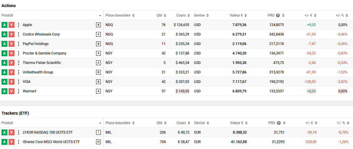Open the Thermo Fisher Scientific product link
Screen dimensions: 353x149
click(42, 63)
